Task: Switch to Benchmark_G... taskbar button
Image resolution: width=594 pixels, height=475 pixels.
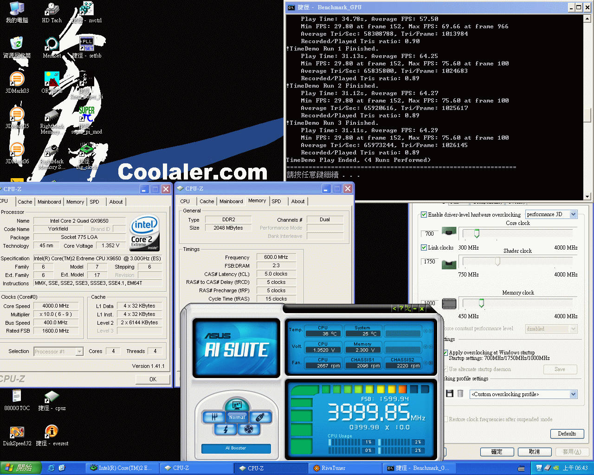Action: pyautogui.click(x=420, y=468)
